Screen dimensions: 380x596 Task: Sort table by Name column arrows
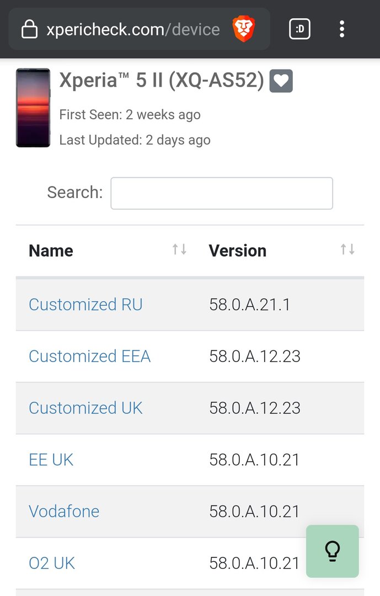coord(179,249)
